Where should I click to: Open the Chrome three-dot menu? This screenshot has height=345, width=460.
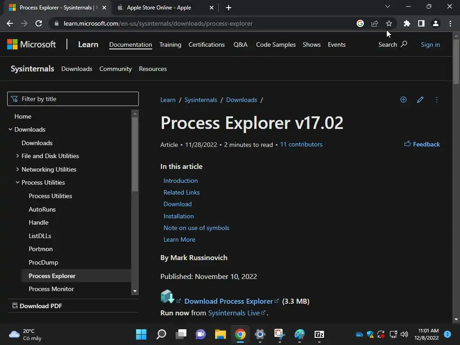point(450,23)
